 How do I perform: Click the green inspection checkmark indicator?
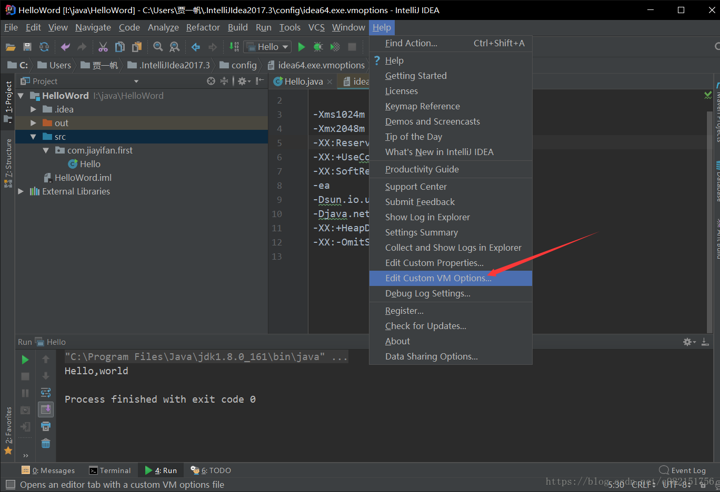coord(708,95)
